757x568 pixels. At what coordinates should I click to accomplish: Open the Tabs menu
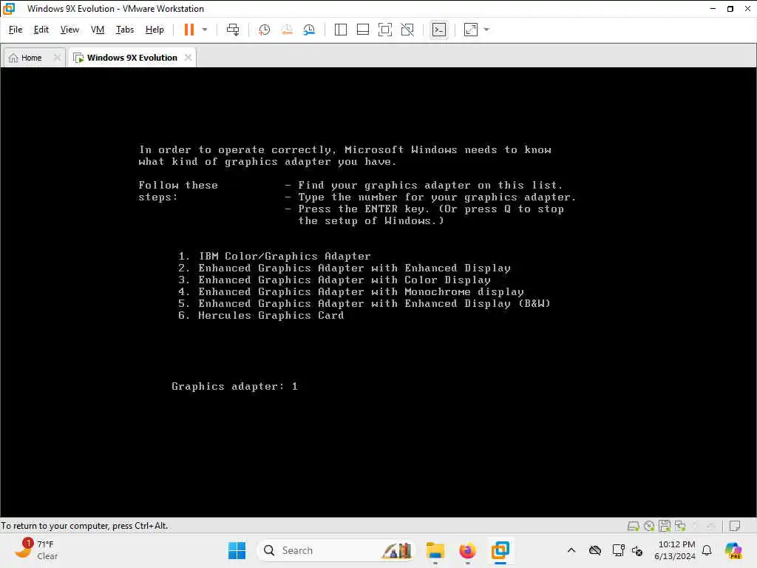[124, 30]
